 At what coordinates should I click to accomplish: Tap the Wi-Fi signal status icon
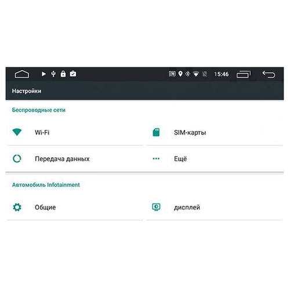pyautogui.click(x=196, y=74)
